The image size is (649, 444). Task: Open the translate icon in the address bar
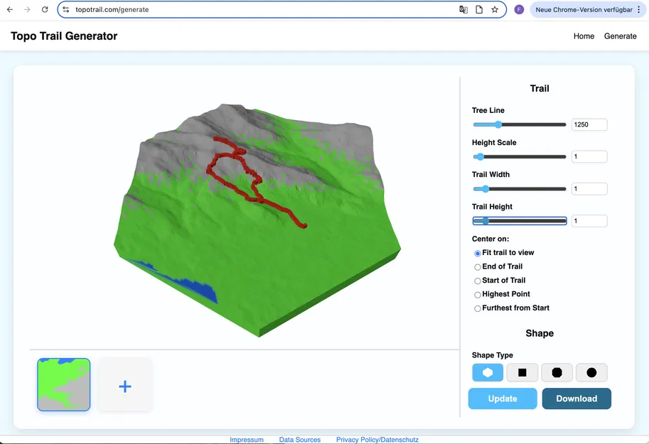463,9
